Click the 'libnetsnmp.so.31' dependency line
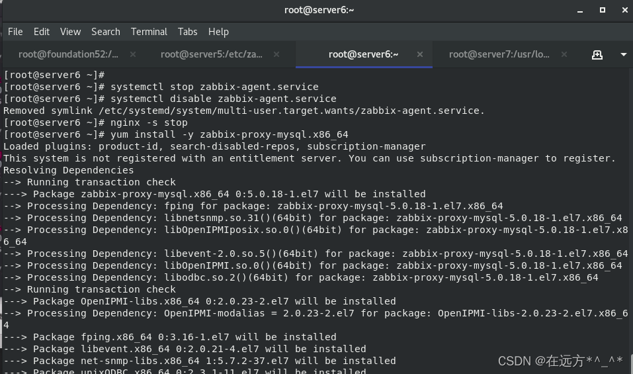This screenshot has width=633, height=374. [313, 218]
